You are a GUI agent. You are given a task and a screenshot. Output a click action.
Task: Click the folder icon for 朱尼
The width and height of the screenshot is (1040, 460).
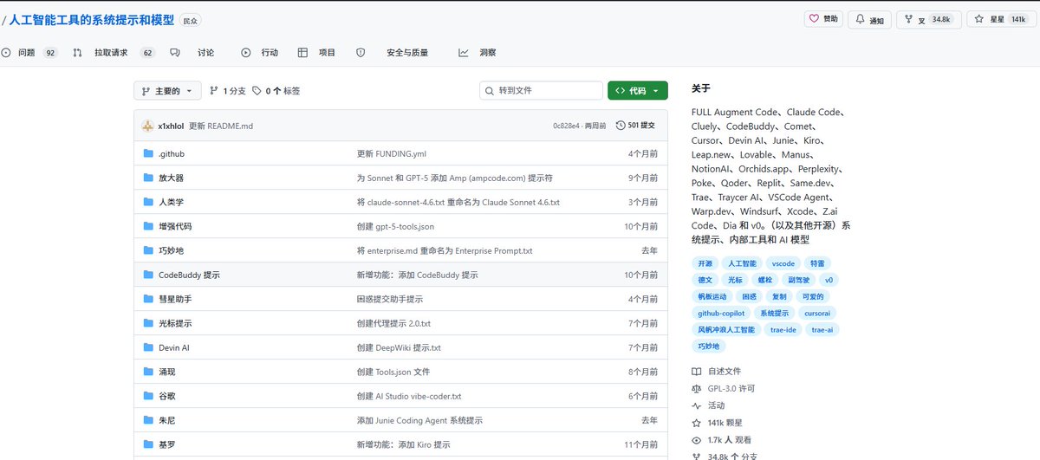[148, 421]
